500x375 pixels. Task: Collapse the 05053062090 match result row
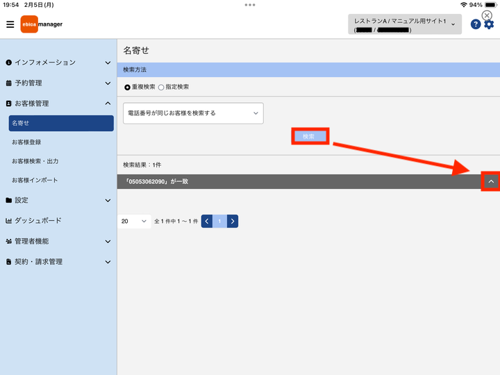(x=491, y=181)
